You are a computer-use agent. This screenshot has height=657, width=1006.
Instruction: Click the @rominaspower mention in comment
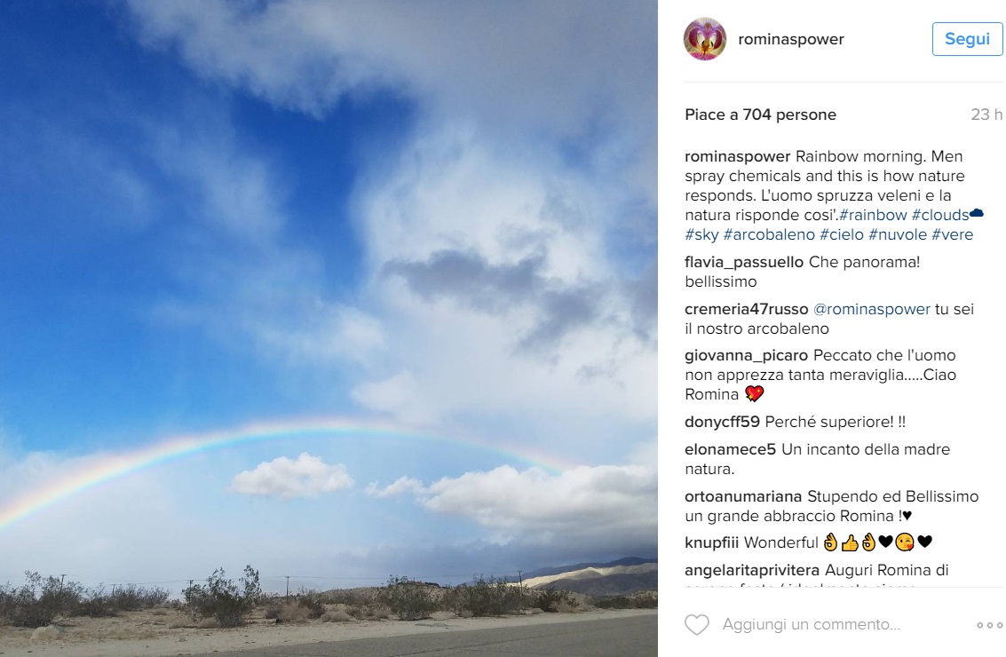click(x=871, y=309)
